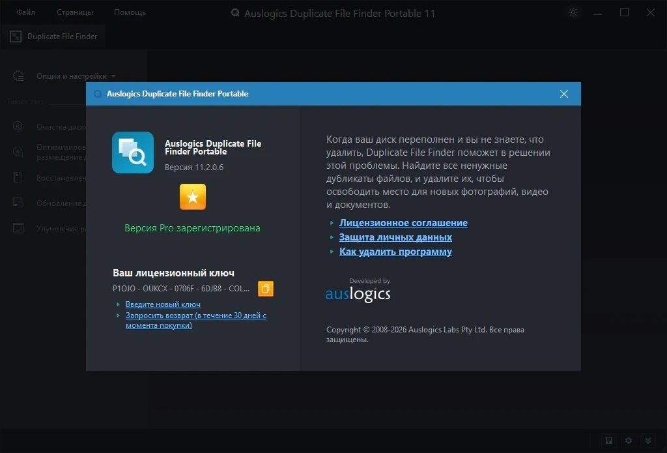Maximize the main application window
The width and height of the screenshot is (667, 453).
coord(624,12)
